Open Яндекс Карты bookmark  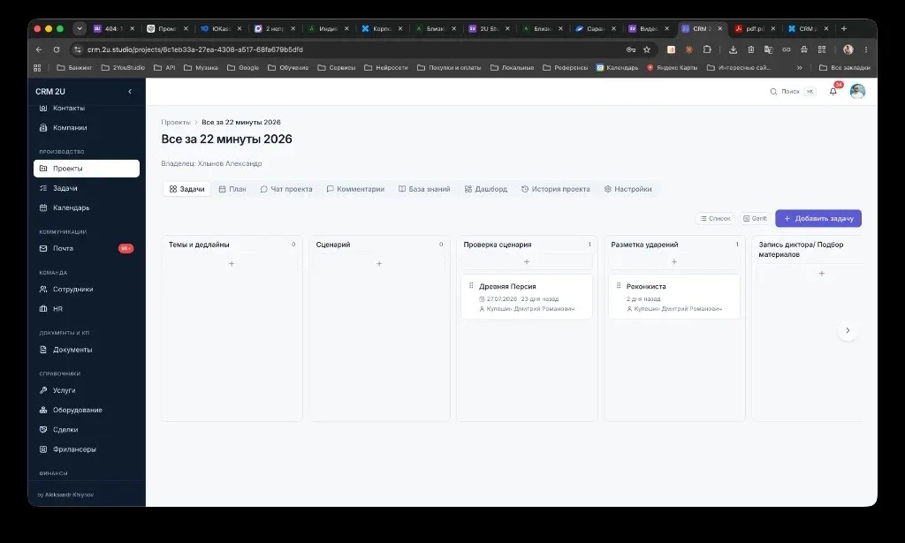click(x=672, y=67)
